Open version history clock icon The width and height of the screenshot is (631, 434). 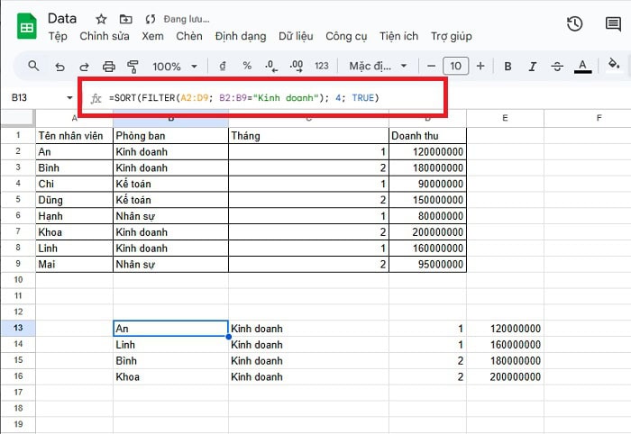pyautogui.click(x=574, y=24)
